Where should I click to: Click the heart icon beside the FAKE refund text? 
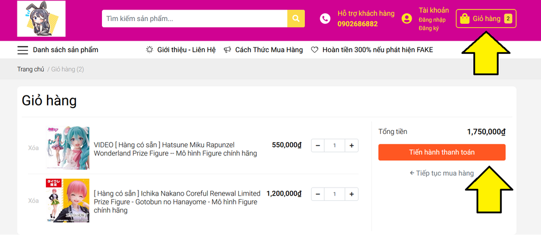pos(314,50)
